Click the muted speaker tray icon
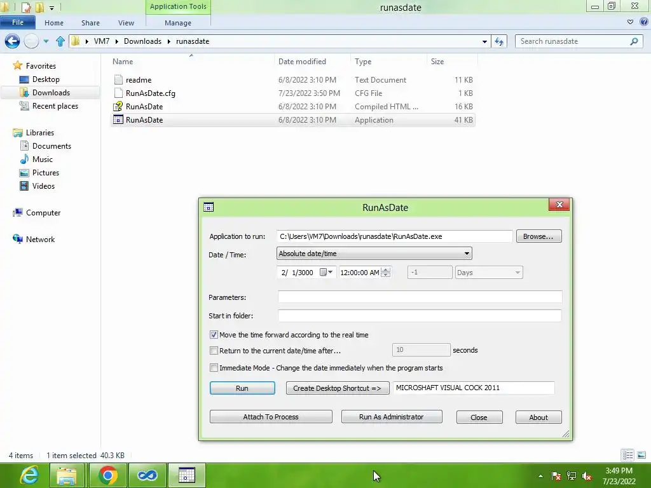Image resolution: width=651 pixels, height=488 pixels. 587,476
